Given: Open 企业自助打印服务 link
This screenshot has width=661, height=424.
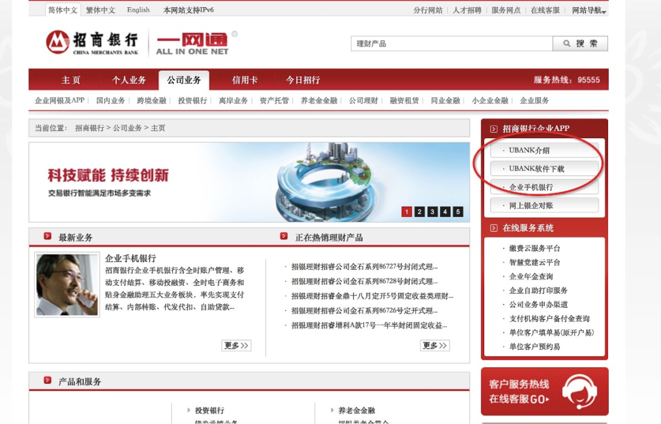Looking at the screenshot, I should click(538, 290).
